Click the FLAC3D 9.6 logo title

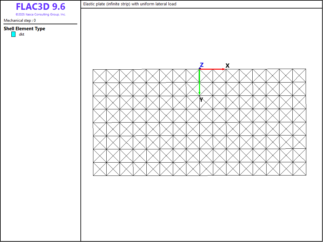40,7
